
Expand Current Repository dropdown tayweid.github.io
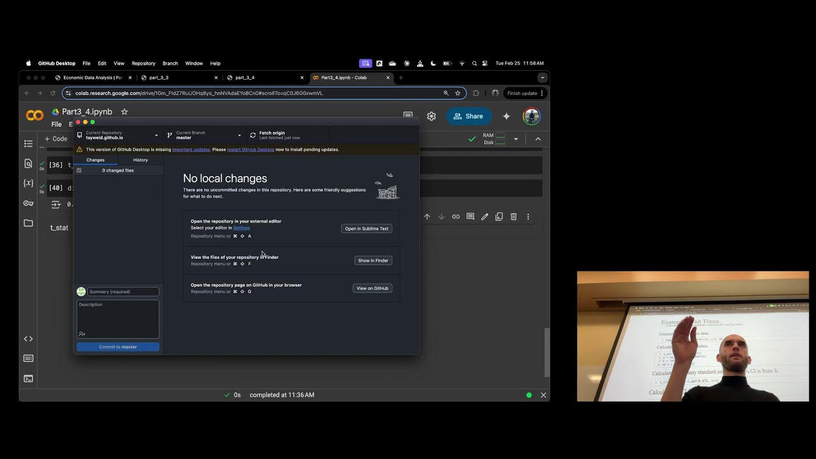pyautogui.click(x=118, y=135)
